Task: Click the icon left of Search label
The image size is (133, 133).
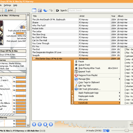Action: (58, 11)
